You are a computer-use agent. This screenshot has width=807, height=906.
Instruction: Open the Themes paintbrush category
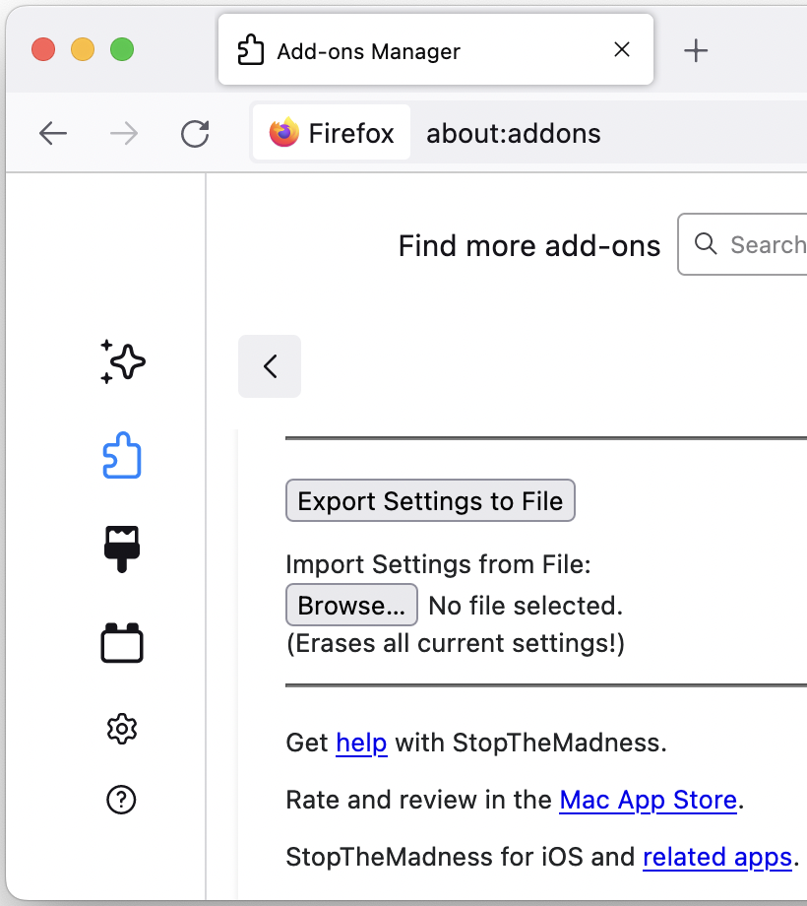coord(123,549)
